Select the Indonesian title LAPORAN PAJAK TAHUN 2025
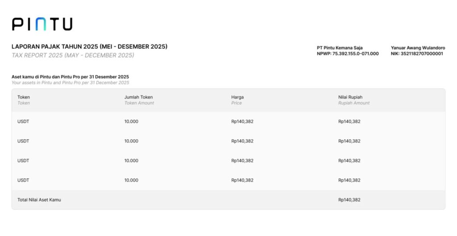Screen dimensions: 457x236 coord(89,46)
